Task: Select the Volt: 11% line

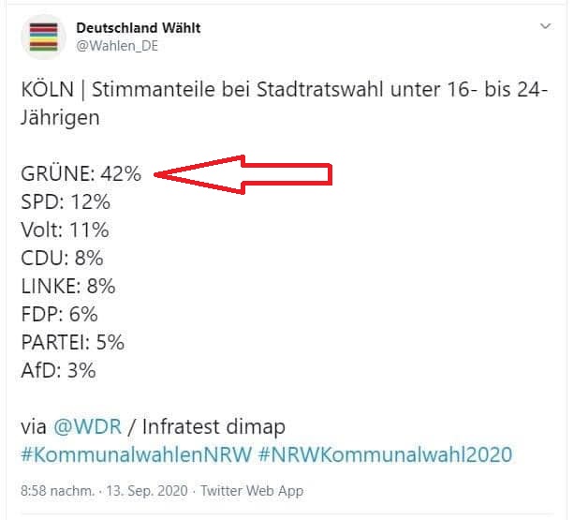Action: 65,230
